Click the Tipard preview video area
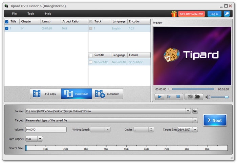Image resolution: width=237 pixels, height=163 pixels. (x=192, y=56)
